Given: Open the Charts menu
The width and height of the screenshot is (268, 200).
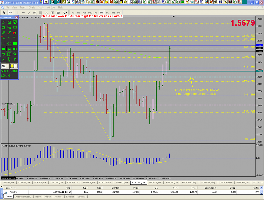Looking at the screenshot, I should 32,7.
